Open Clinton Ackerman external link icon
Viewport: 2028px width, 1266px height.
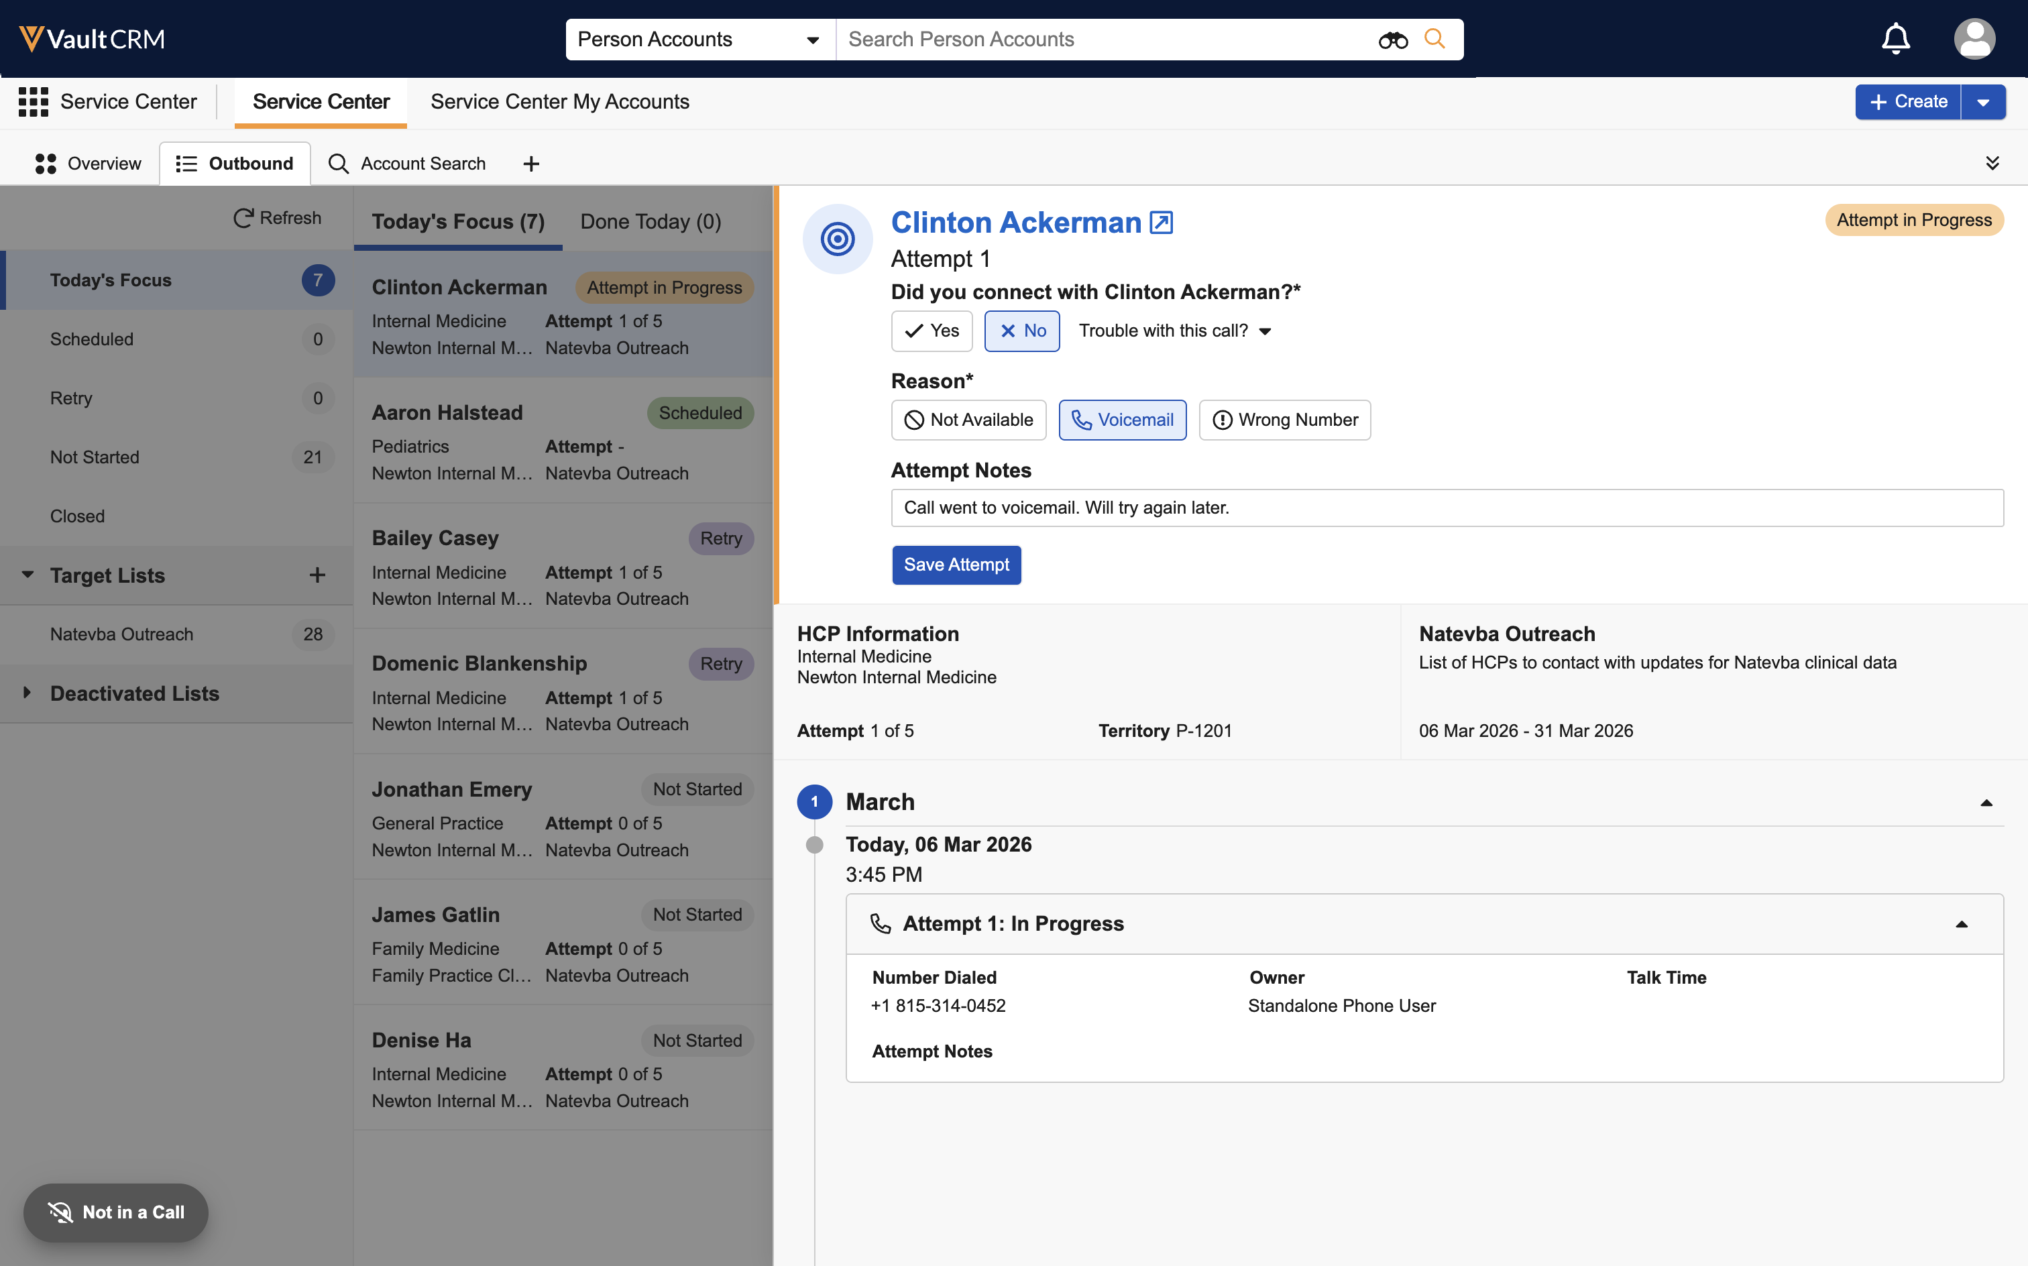click(1162, 223)
